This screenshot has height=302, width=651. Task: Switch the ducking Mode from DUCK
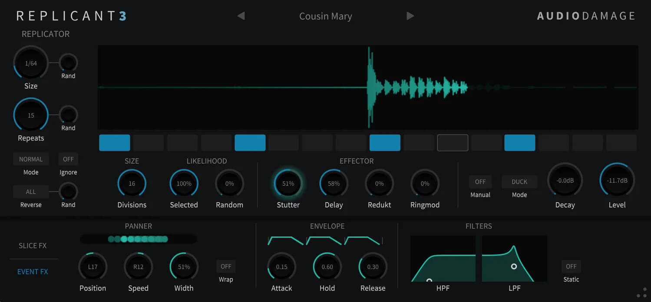[x=519, y=181]
